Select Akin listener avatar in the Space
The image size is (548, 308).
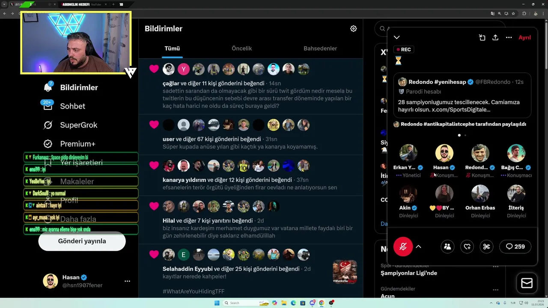tap(408, 194)
